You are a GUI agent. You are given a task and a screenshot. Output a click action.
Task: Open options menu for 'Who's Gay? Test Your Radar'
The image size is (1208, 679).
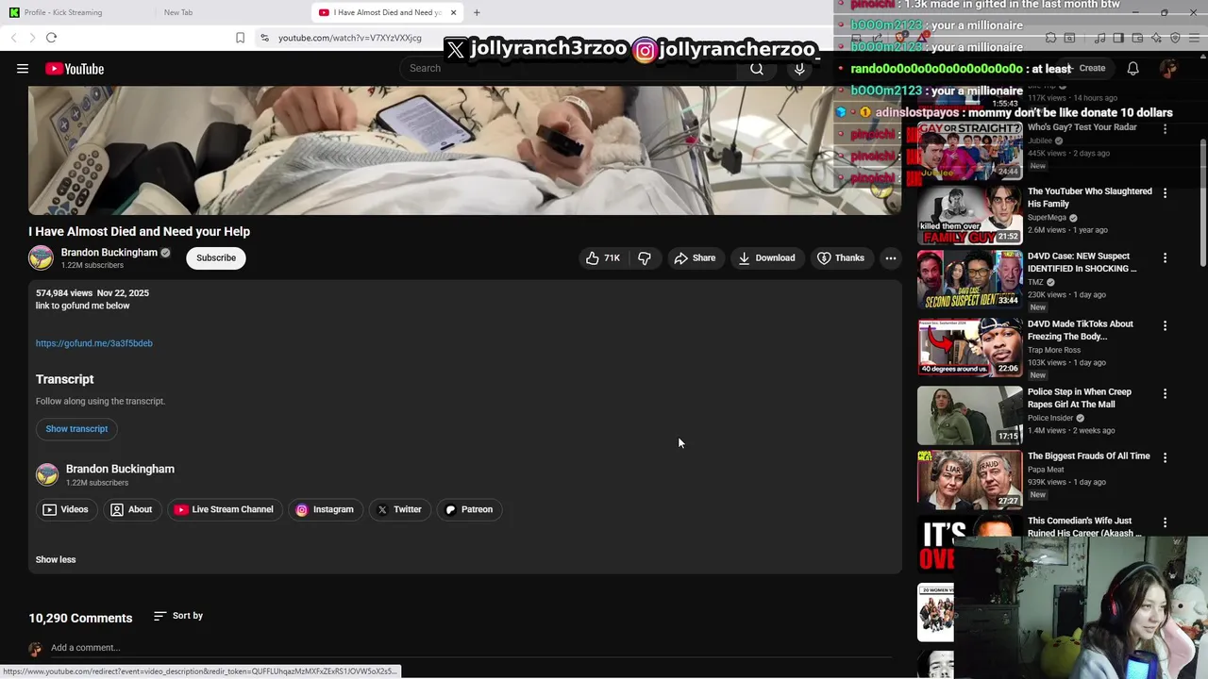(x=1165, y=128)
